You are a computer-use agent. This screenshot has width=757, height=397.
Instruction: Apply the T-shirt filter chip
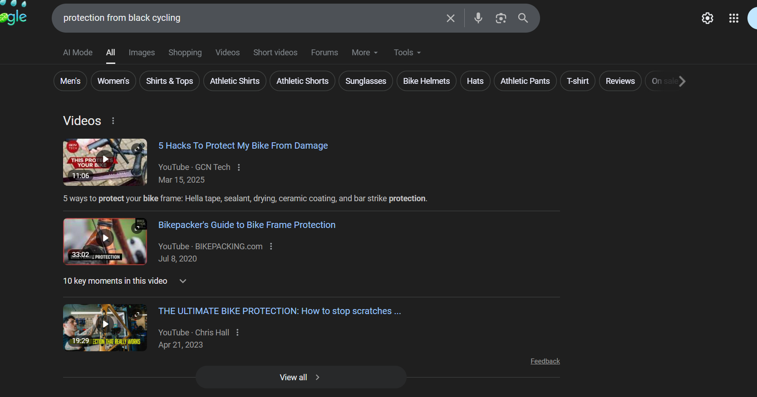[x=578, y=81]
